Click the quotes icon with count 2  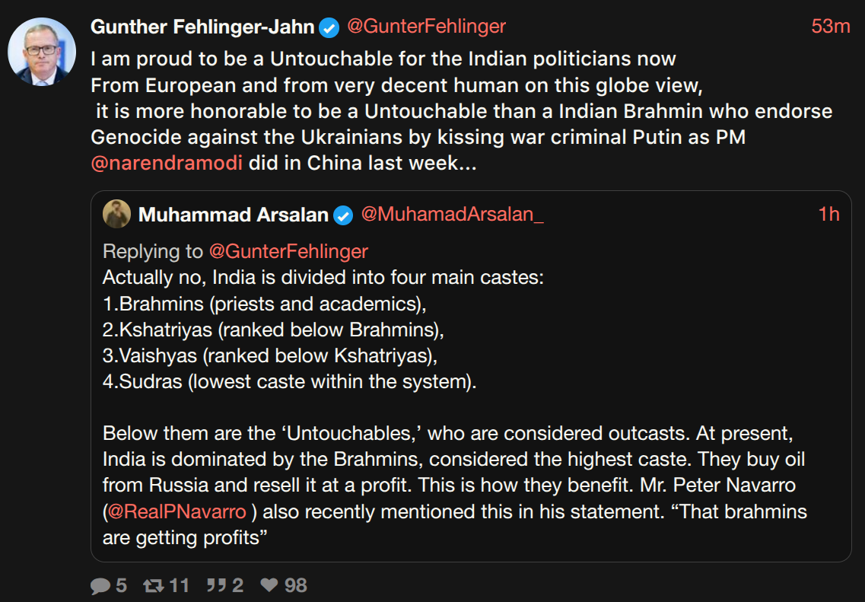tap(216, 585)
